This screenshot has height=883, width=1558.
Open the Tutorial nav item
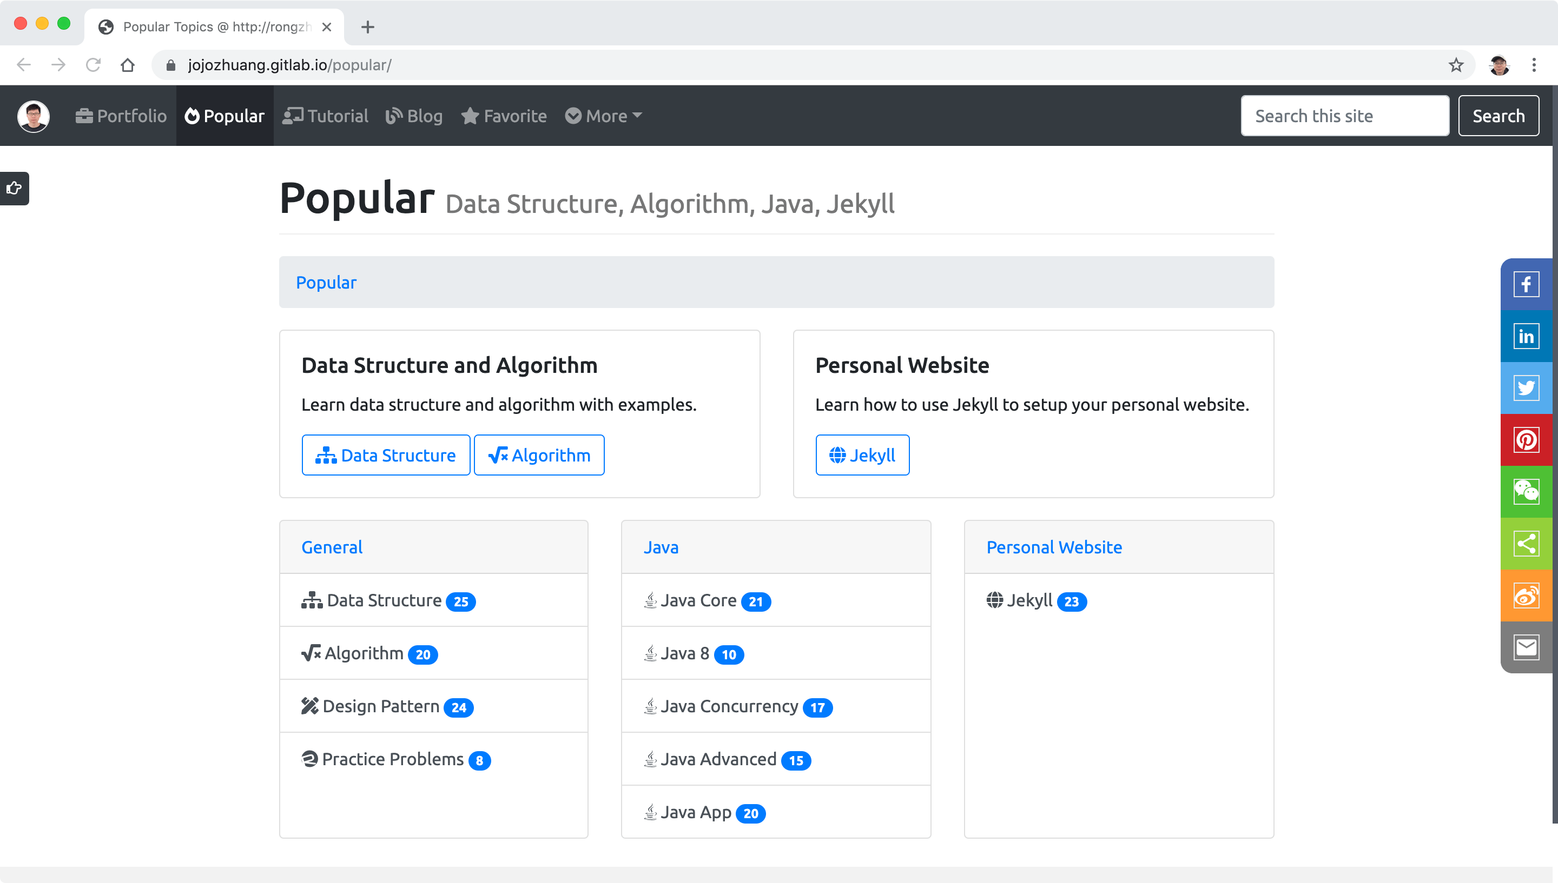(325, 116)
